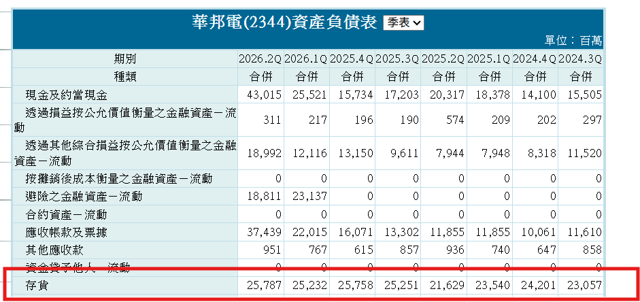Viewport: 640px width, 302px height.
Task: Click the value 9,611
Action: coord(405,154)
